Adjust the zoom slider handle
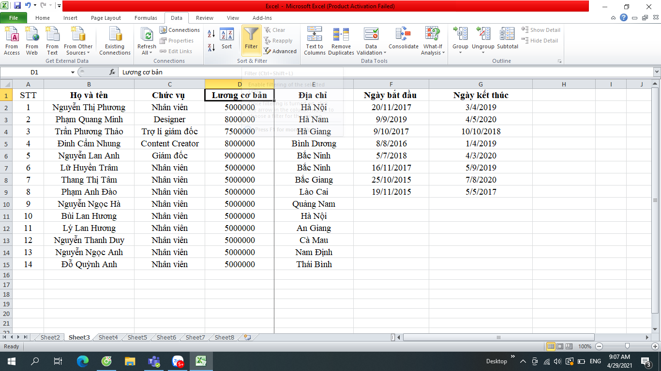This screenshot has width=661, height=371. coord(627,346)
